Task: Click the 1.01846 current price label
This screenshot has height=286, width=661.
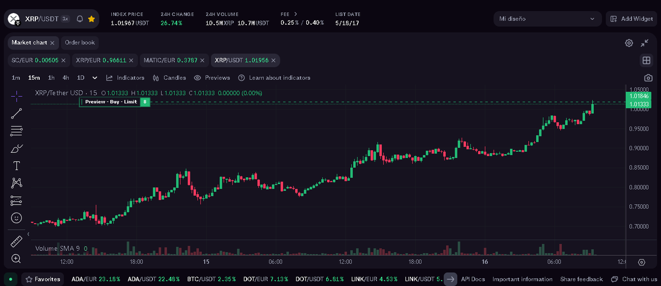Action: click(x=639, y=96)
